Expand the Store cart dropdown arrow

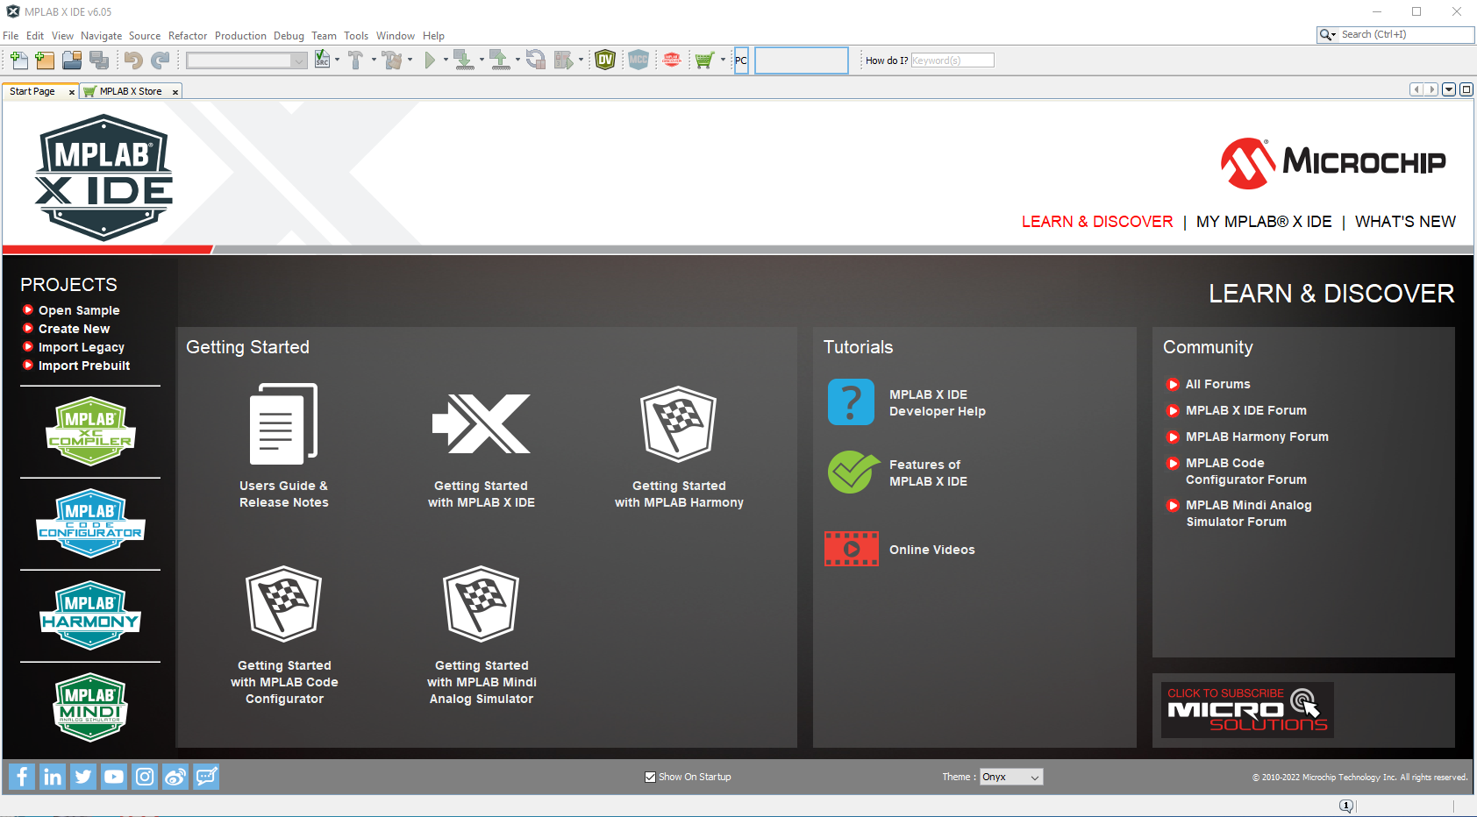723,60
